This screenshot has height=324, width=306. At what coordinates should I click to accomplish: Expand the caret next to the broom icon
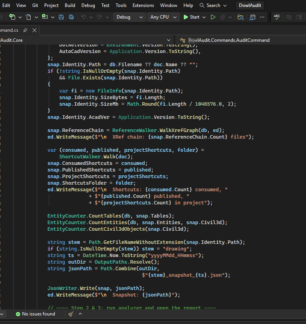point(80,314)
